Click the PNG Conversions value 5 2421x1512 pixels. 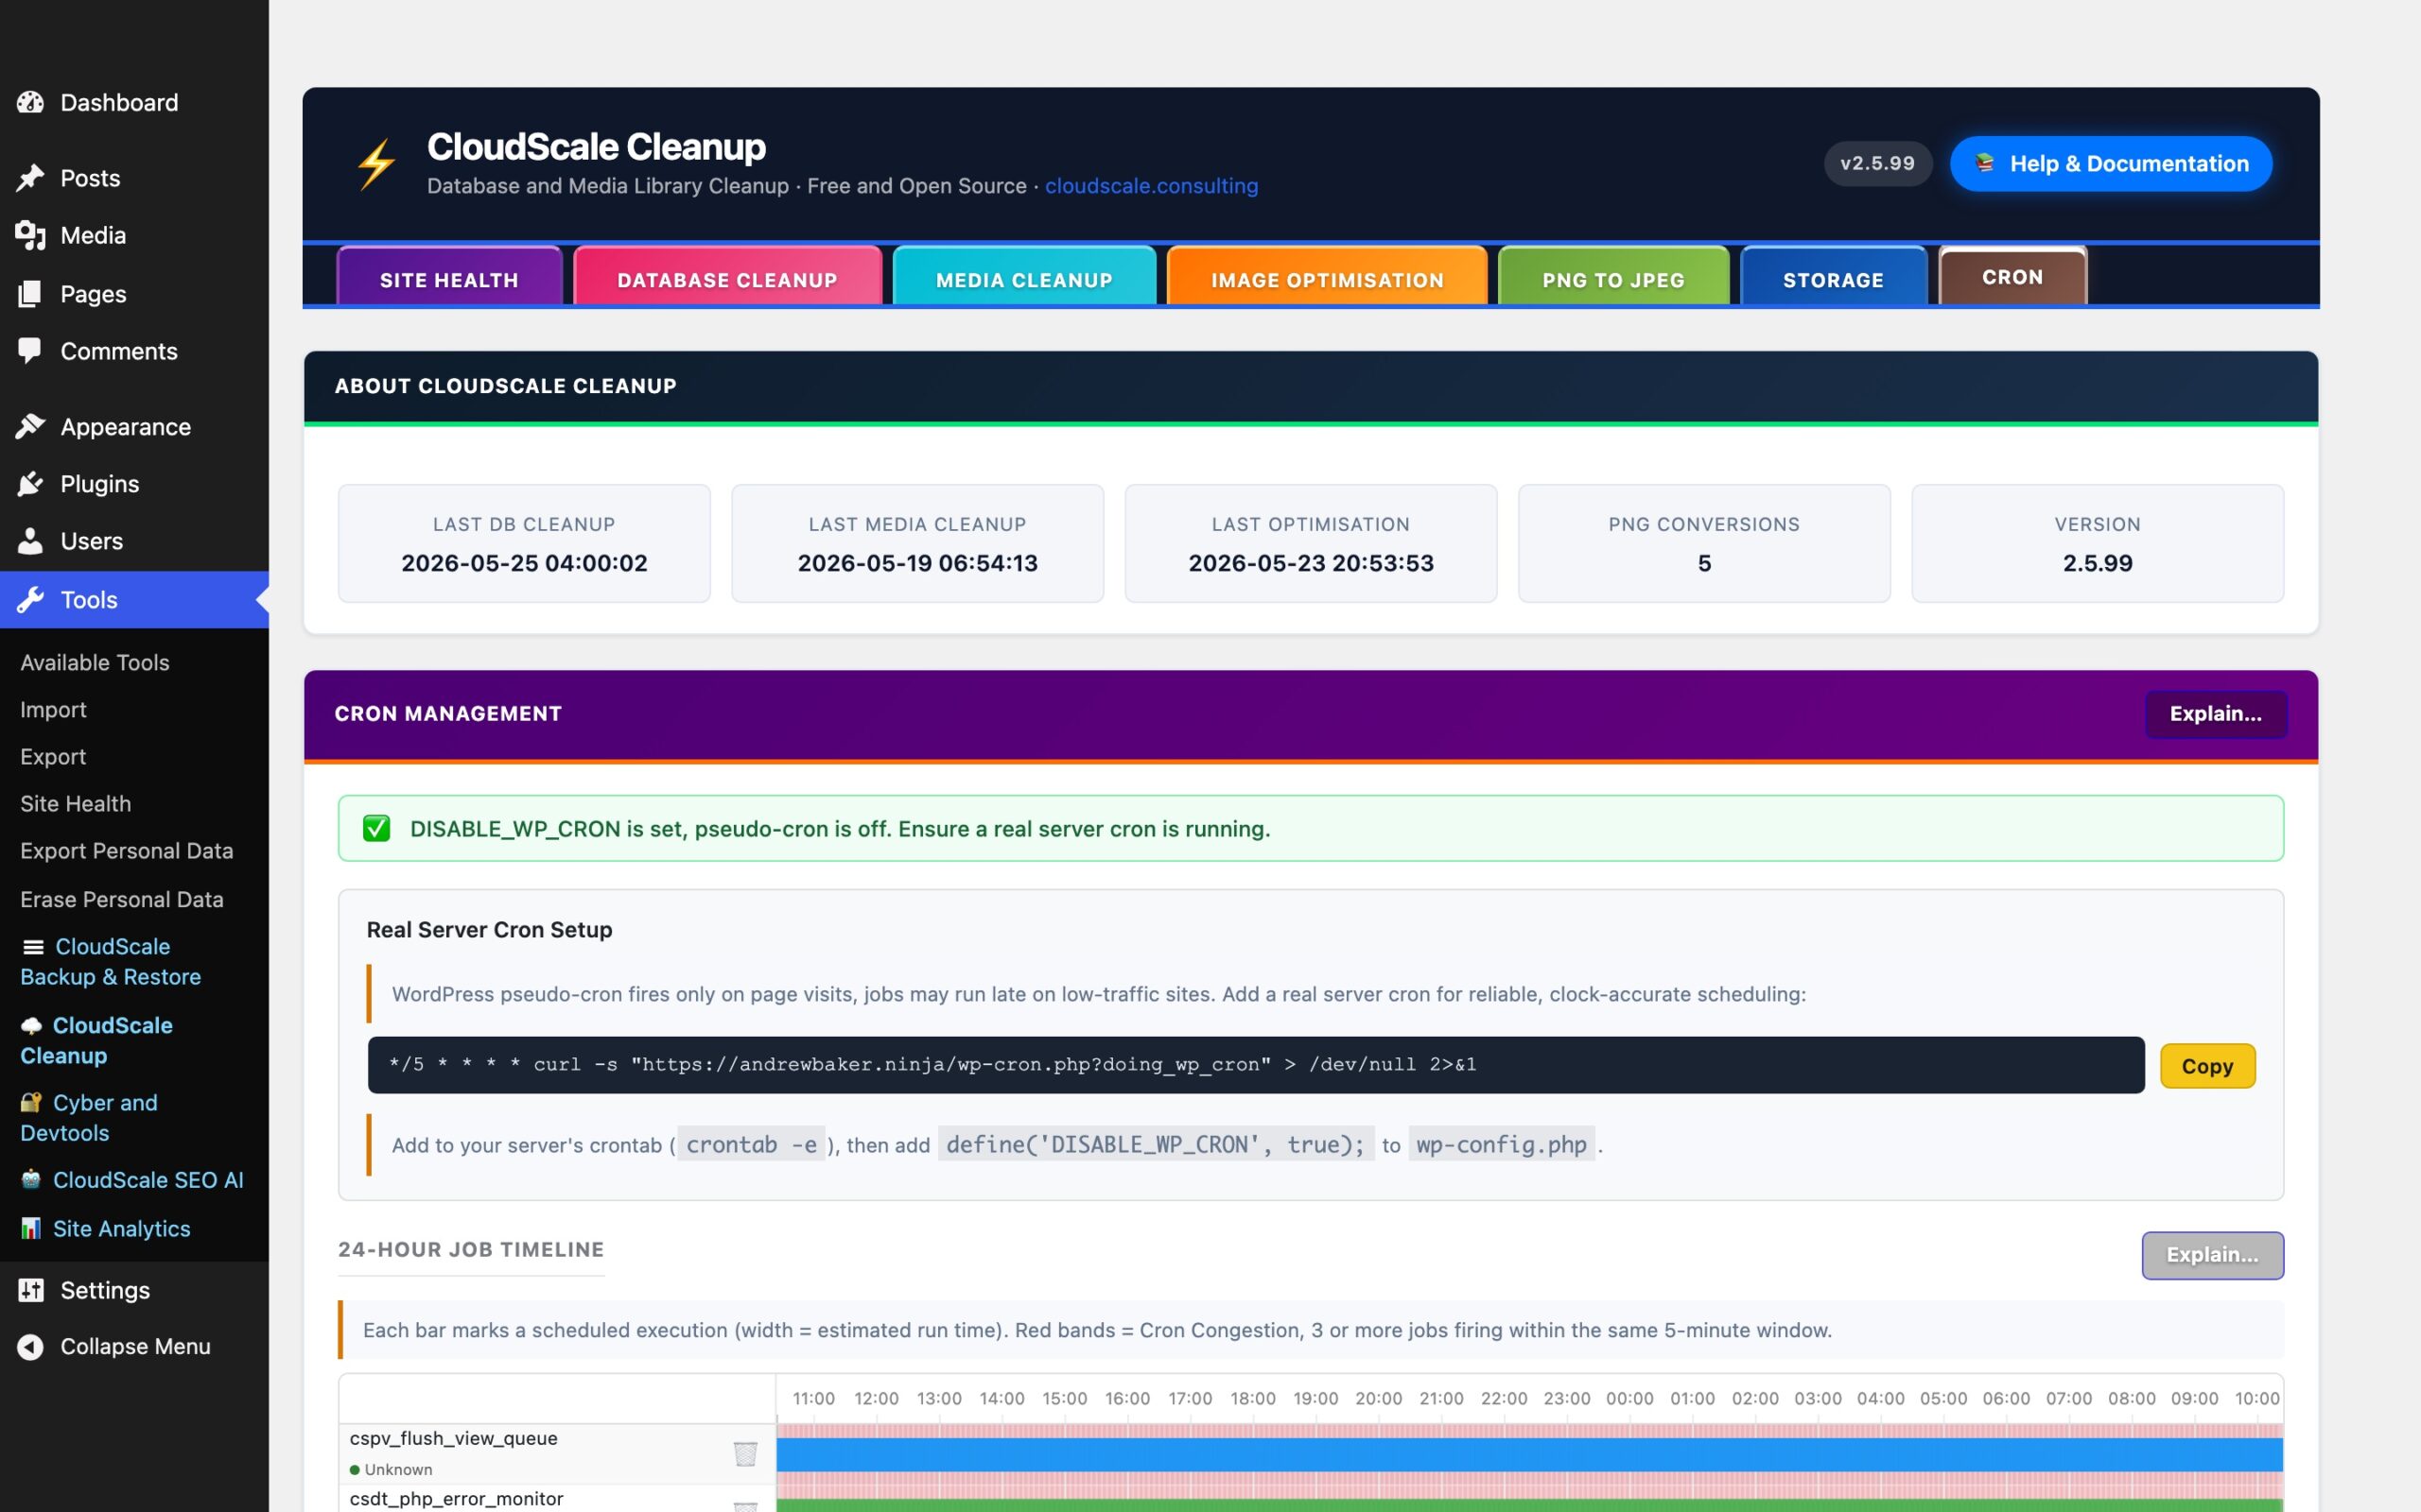tap(1704, 563)
